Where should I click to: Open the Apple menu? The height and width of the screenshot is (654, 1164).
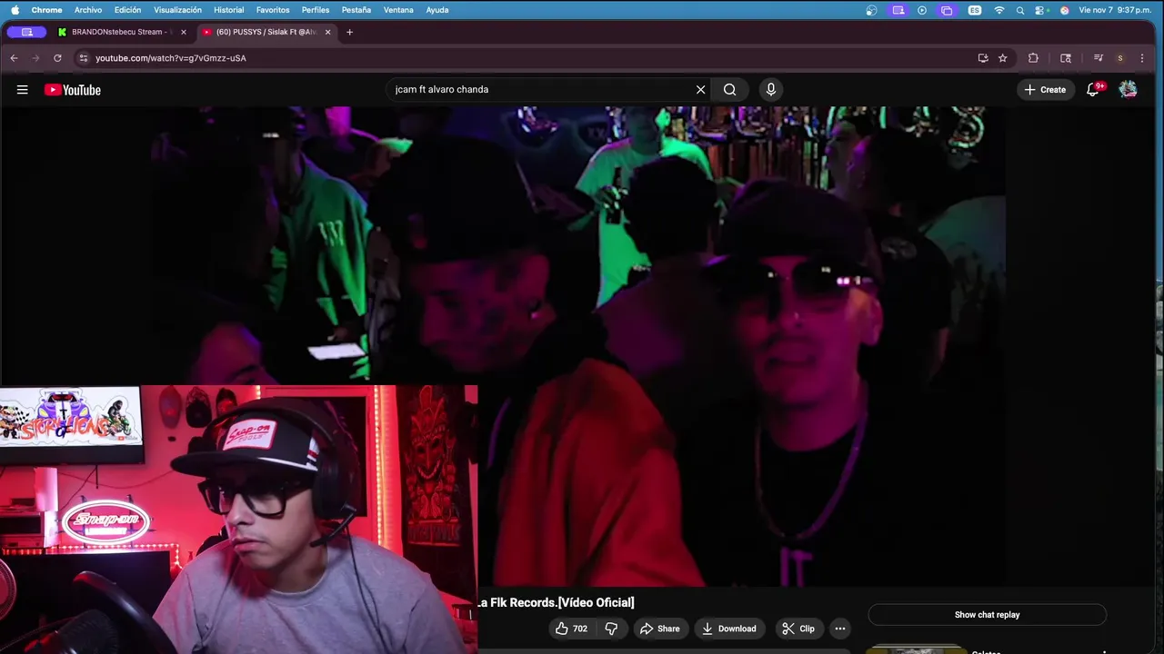point(15,10)
